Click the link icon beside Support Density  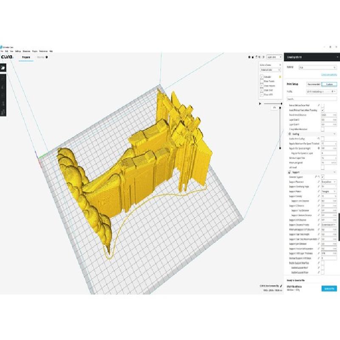coord(319,196)
